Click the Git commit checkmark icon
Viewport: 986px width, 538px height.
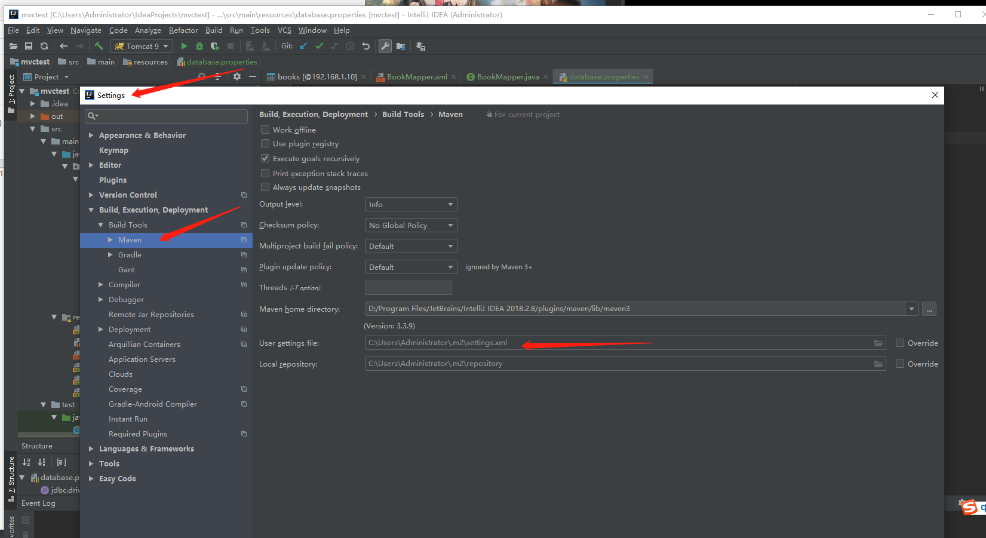click(x=320, y=46)
